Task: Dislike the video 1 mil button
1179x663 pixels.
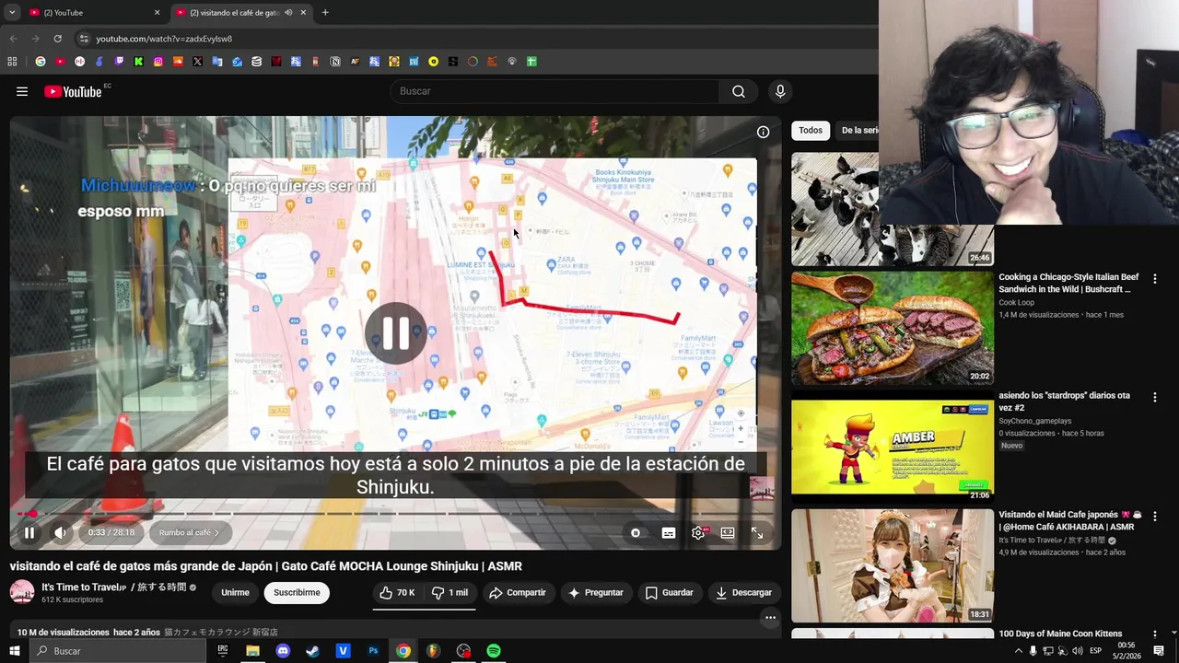Action: (x=449, y=593)
